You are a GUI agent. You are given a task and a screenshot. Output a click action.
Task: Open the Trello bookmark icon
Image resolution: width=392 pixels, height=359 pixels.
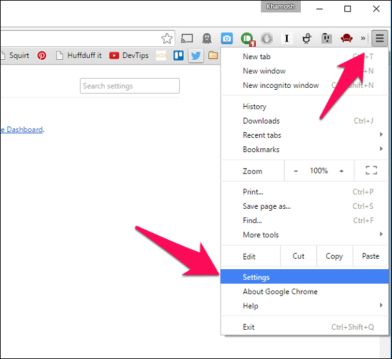(178, 55)
